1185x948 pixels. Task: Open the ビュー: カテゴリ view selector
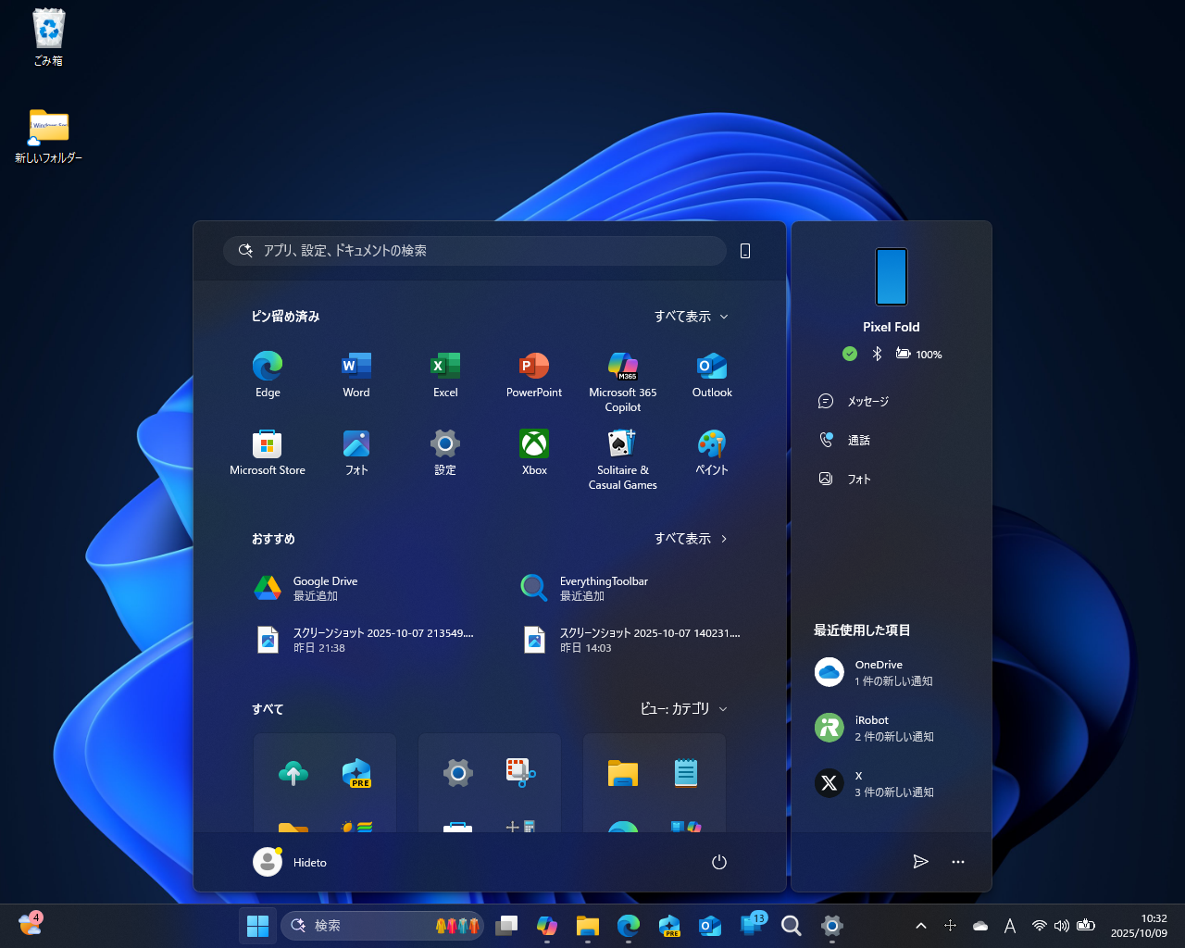tap(683, 708)
